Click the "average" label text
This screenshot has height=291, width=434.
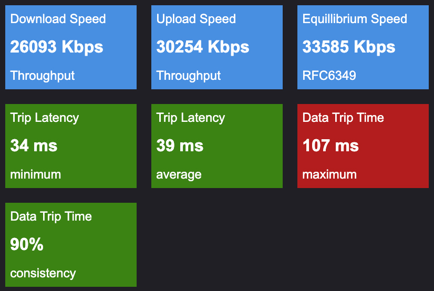(179, 175)
